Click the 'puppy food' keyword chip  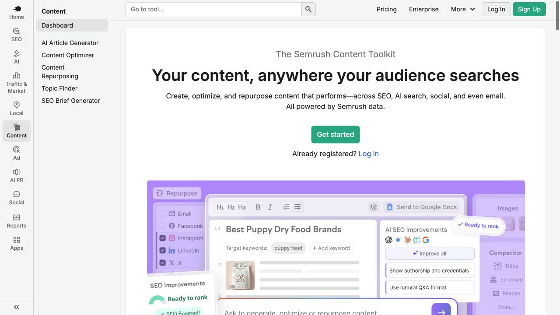click(288, 248)
